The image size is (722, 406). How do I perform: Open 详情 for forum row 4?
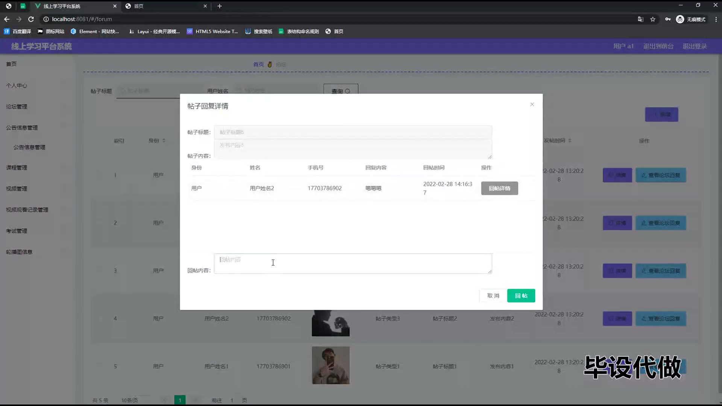(x=617, y=318)
